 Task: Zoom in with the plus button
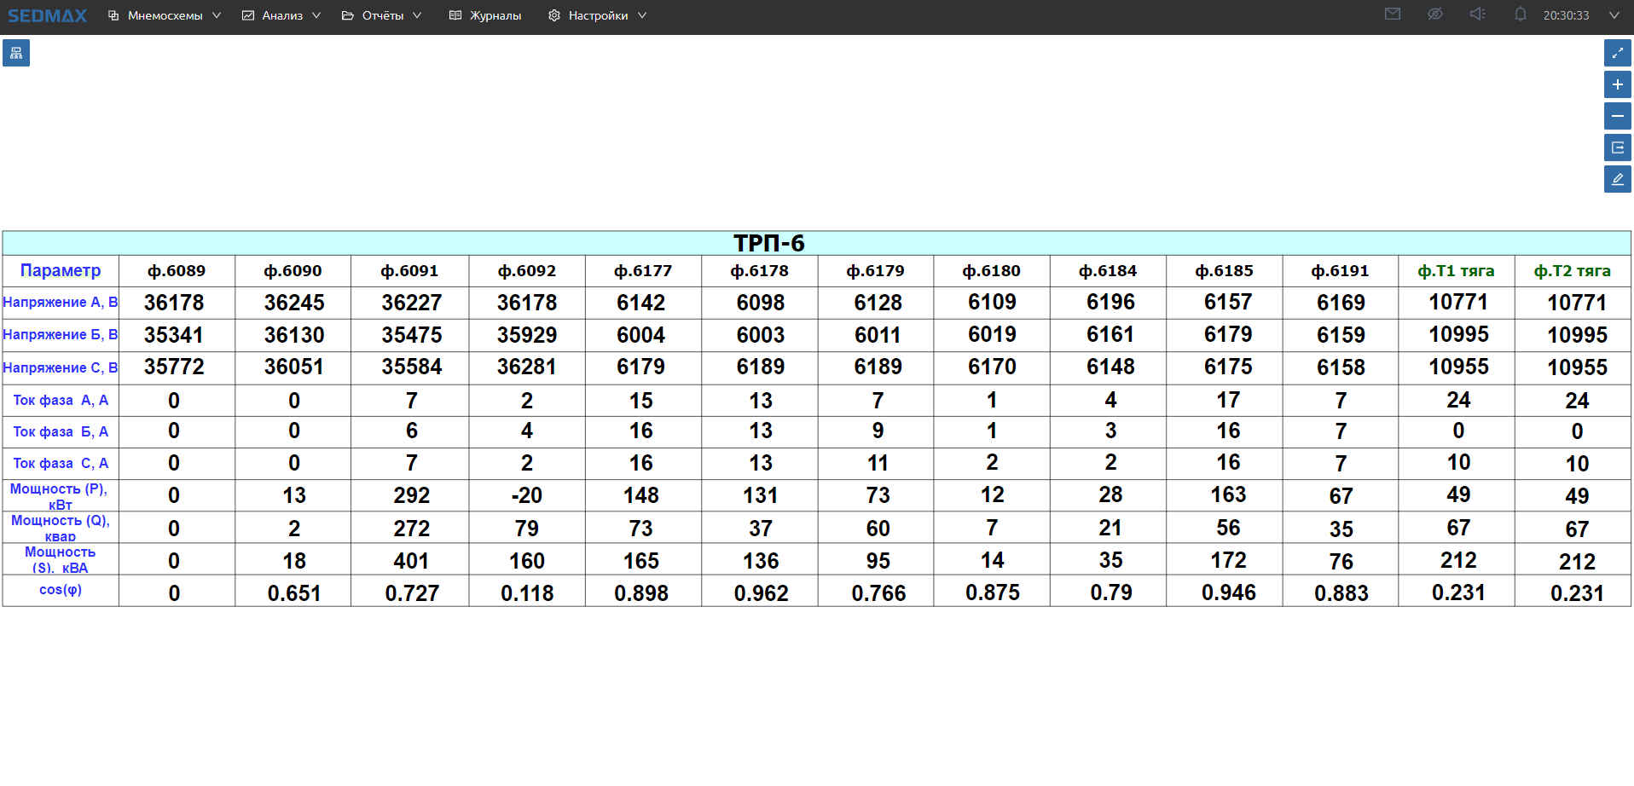[1617, 84]
